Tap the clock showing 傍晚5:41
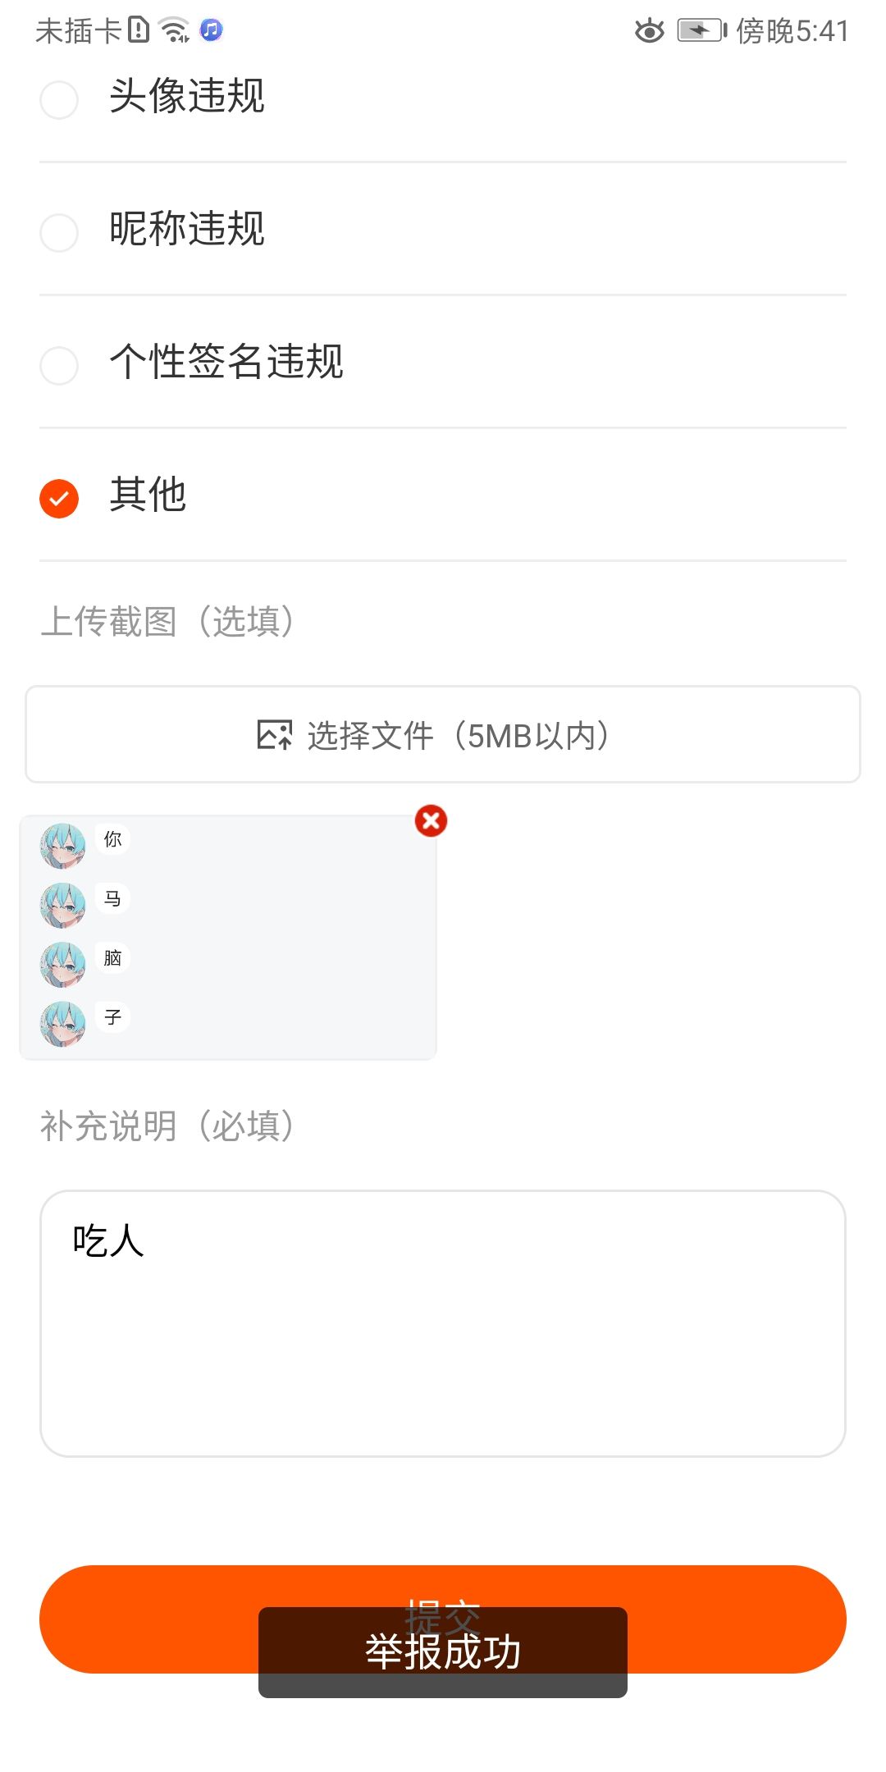This screenshot has width=886, height=1772. click(792, 31)
